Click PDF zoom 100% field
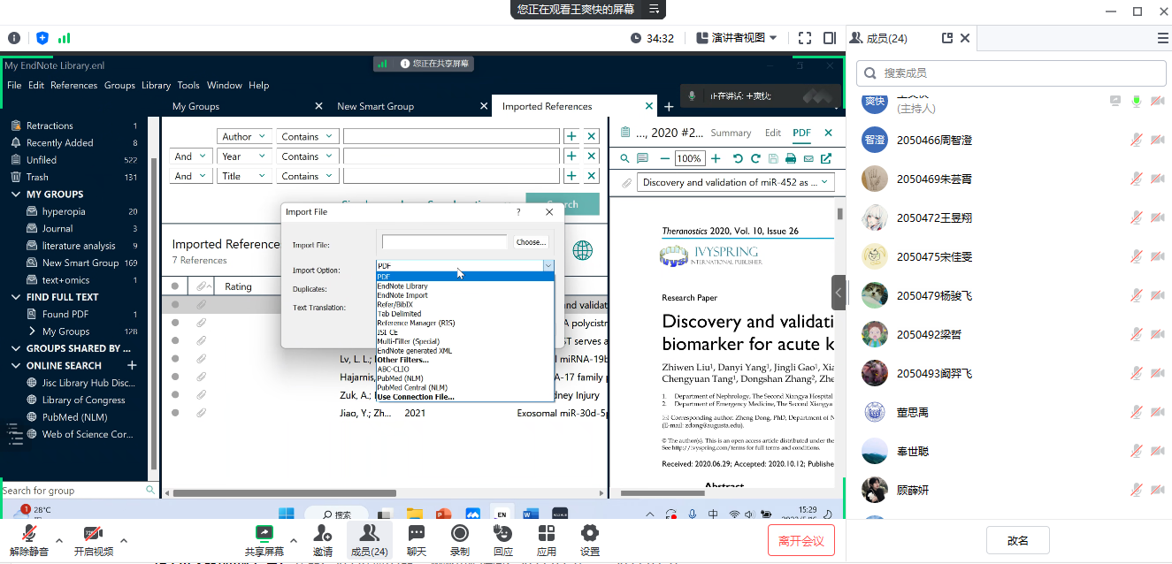This screenshot has width=1172, height=564. 689,158
